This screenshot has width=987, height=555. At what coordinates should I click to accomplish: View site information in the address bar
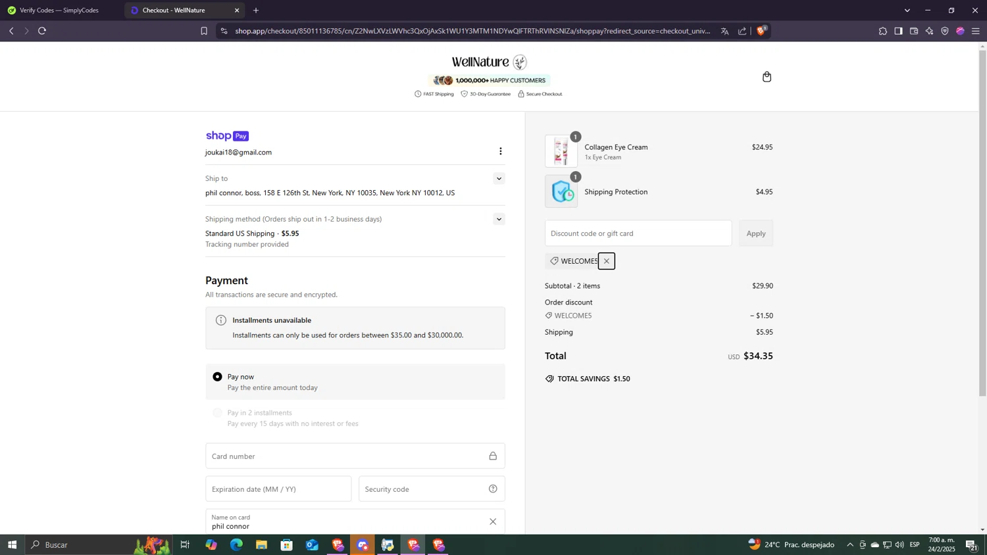(224, 31)
